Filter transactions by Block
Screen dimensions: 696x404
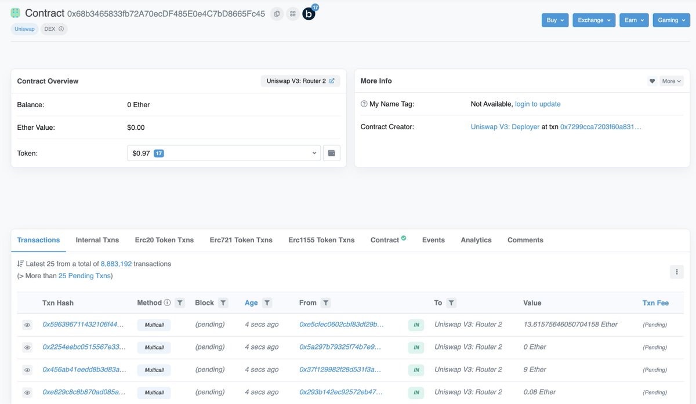tap(223, 303)
